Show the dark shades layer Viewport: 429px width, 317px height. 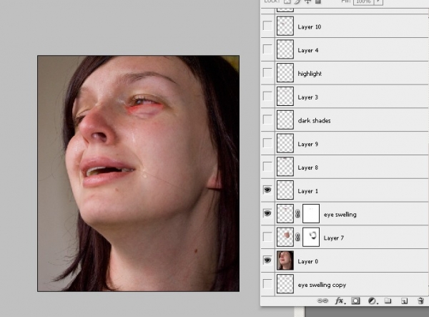[x=267, y=120]
